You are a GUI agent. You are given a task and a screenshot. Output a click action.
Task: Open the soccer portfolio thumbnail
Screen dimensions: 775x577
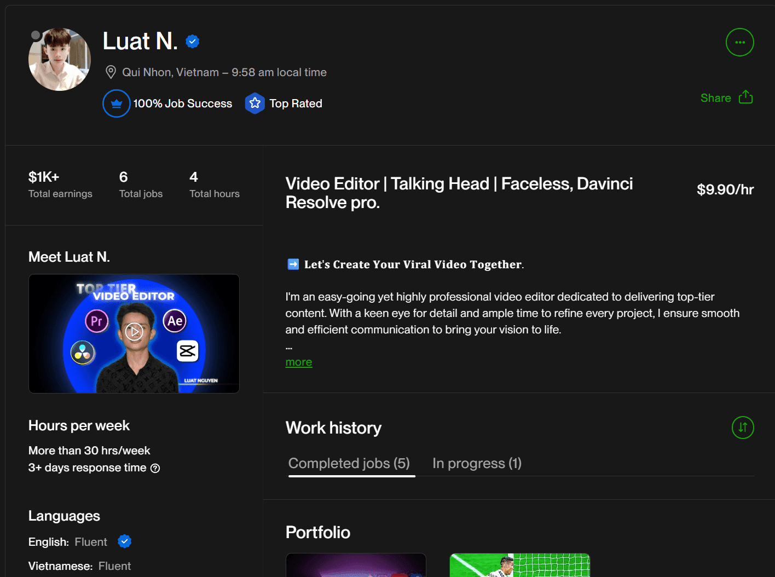(519, 565)
